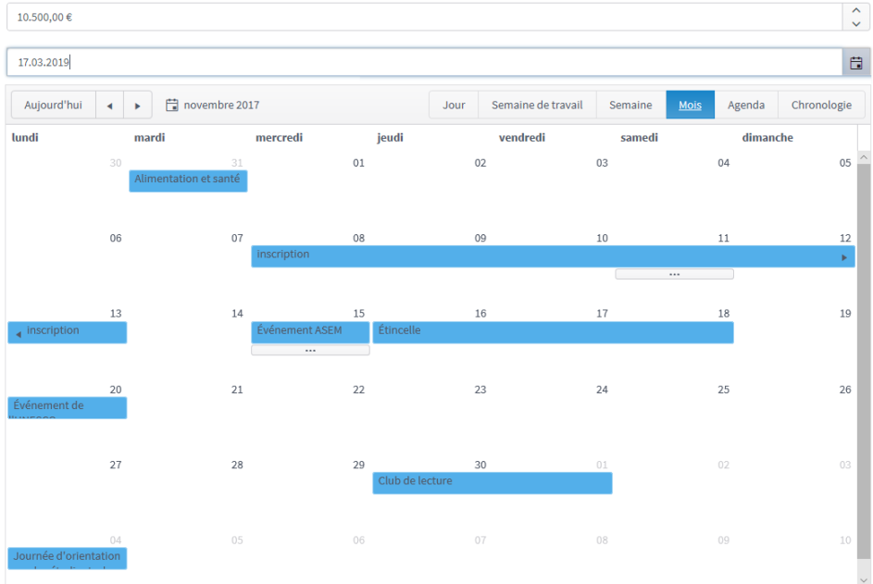The width and height of the screenshot is (873, 584).
Task: Increase the euro amount with up arrow
Action: pyautogui.click(x=855, y=10)
